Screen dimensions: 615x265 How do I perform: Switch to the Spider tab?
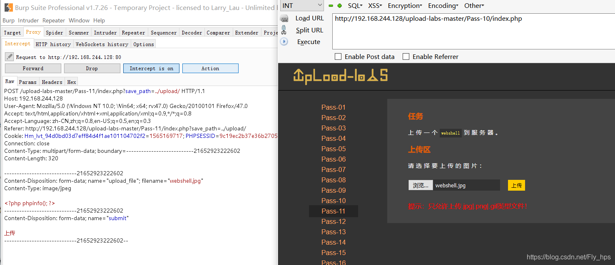(x=55, y=33)
